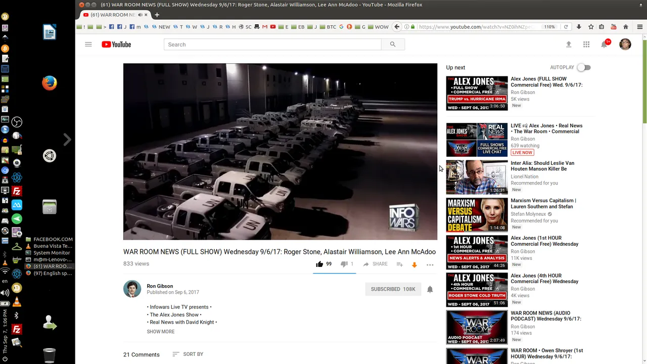Open the NEW bookmark in toolbar

tap(161, 27)
